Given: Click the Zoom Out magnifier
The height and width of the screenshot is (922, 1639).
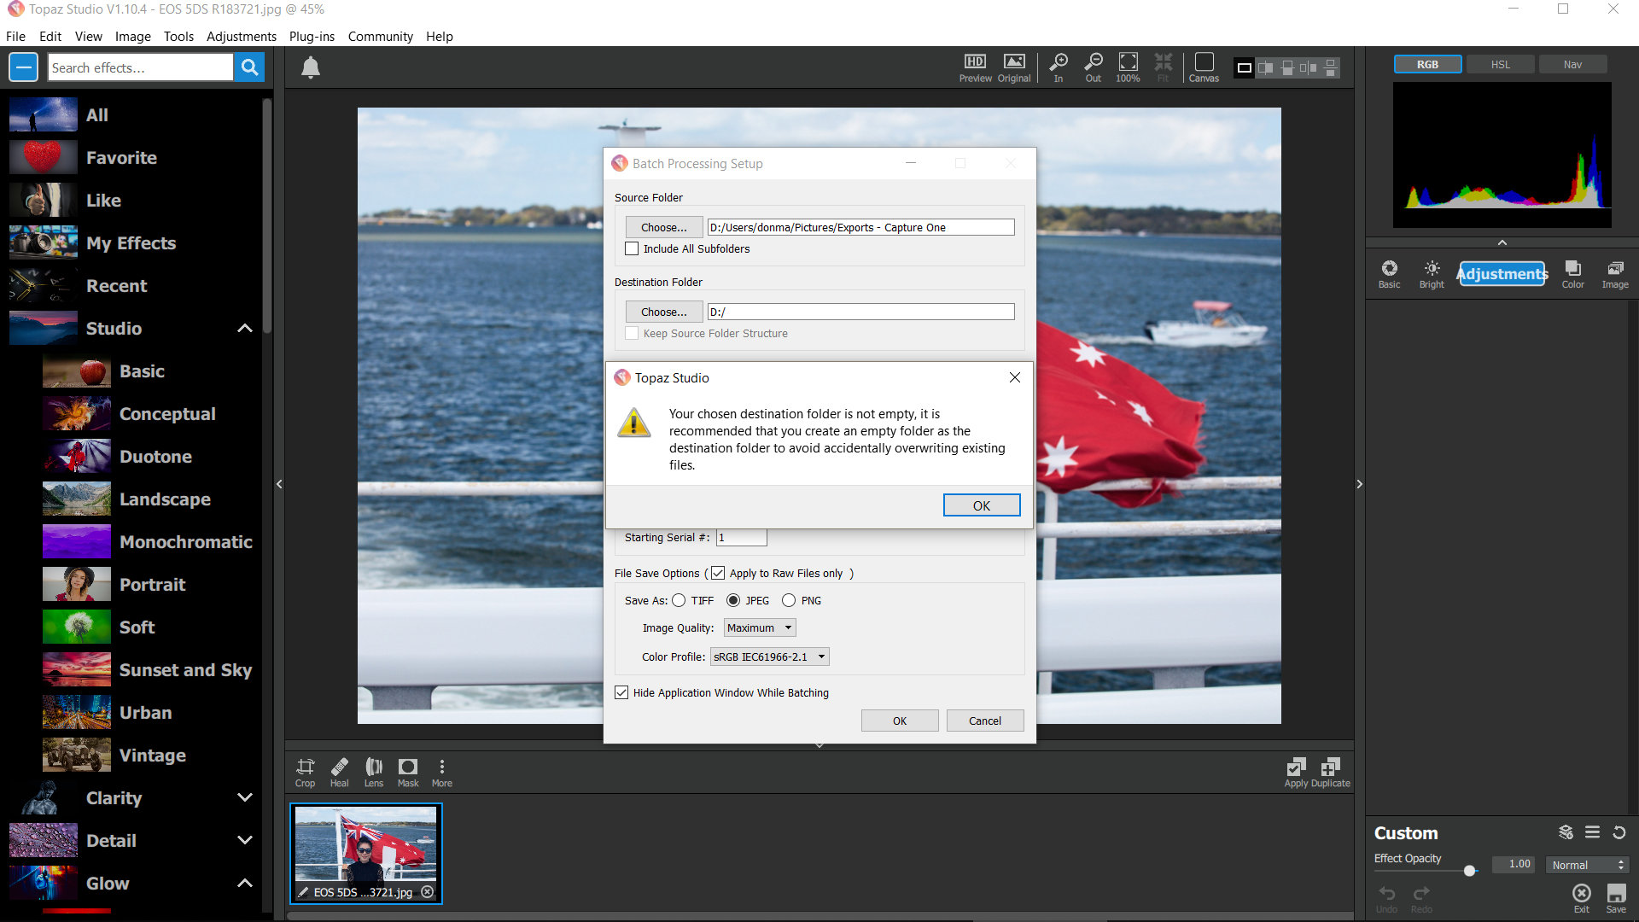Looking at the screenshot, I should [1094, 67].
